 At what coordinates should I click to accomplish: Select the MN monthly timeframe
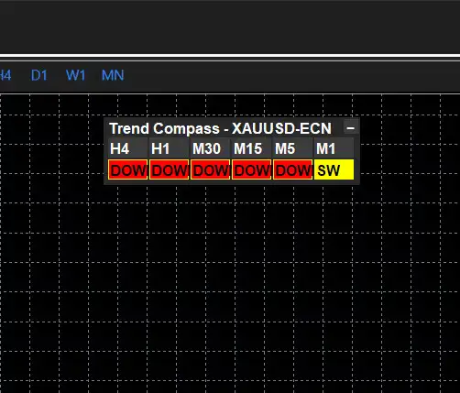click(x=113, y=75)
